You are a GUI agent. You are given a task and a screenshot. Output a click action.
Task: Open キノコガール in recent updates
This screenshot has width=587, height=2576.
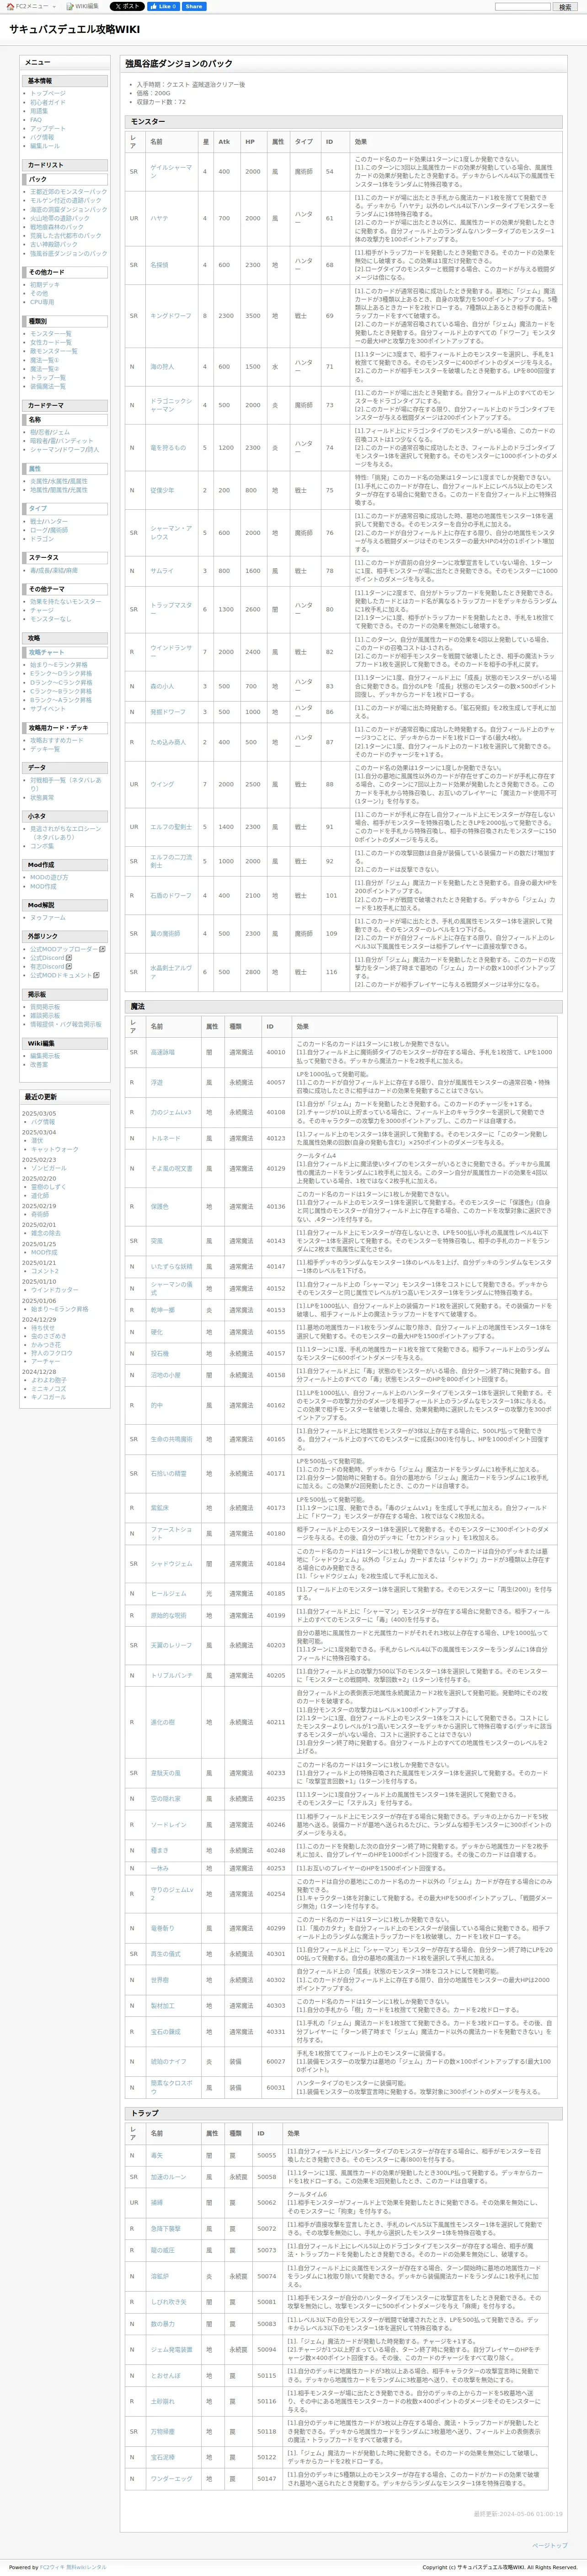(x=49, y=1397)
